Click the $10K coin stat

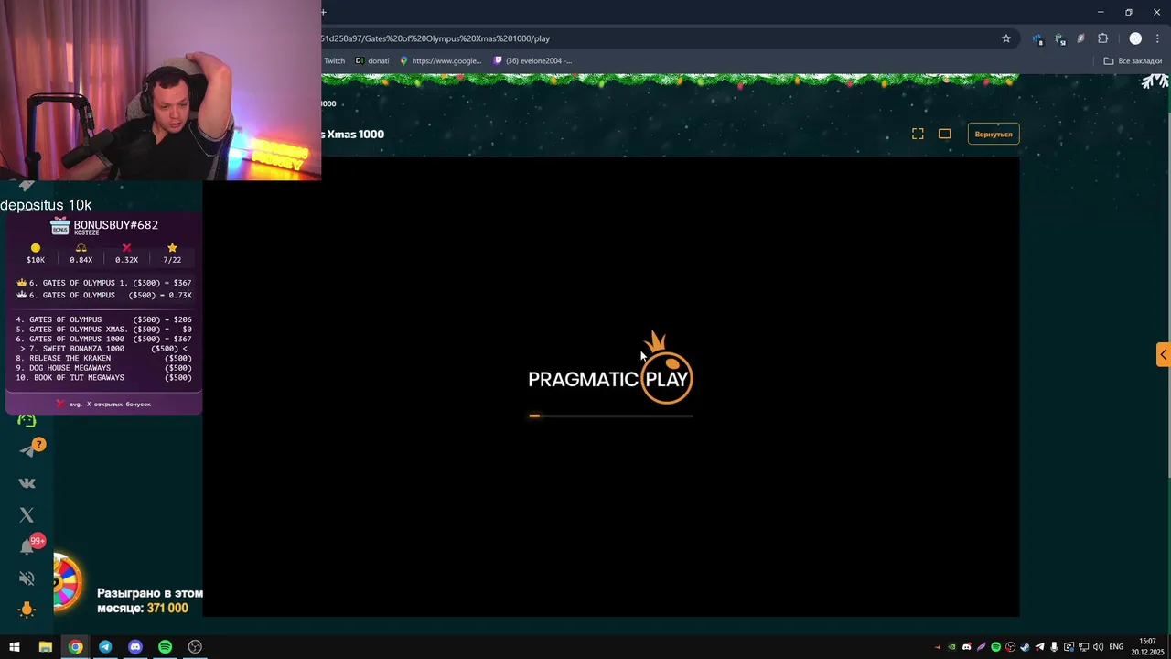tap(36, 254)
